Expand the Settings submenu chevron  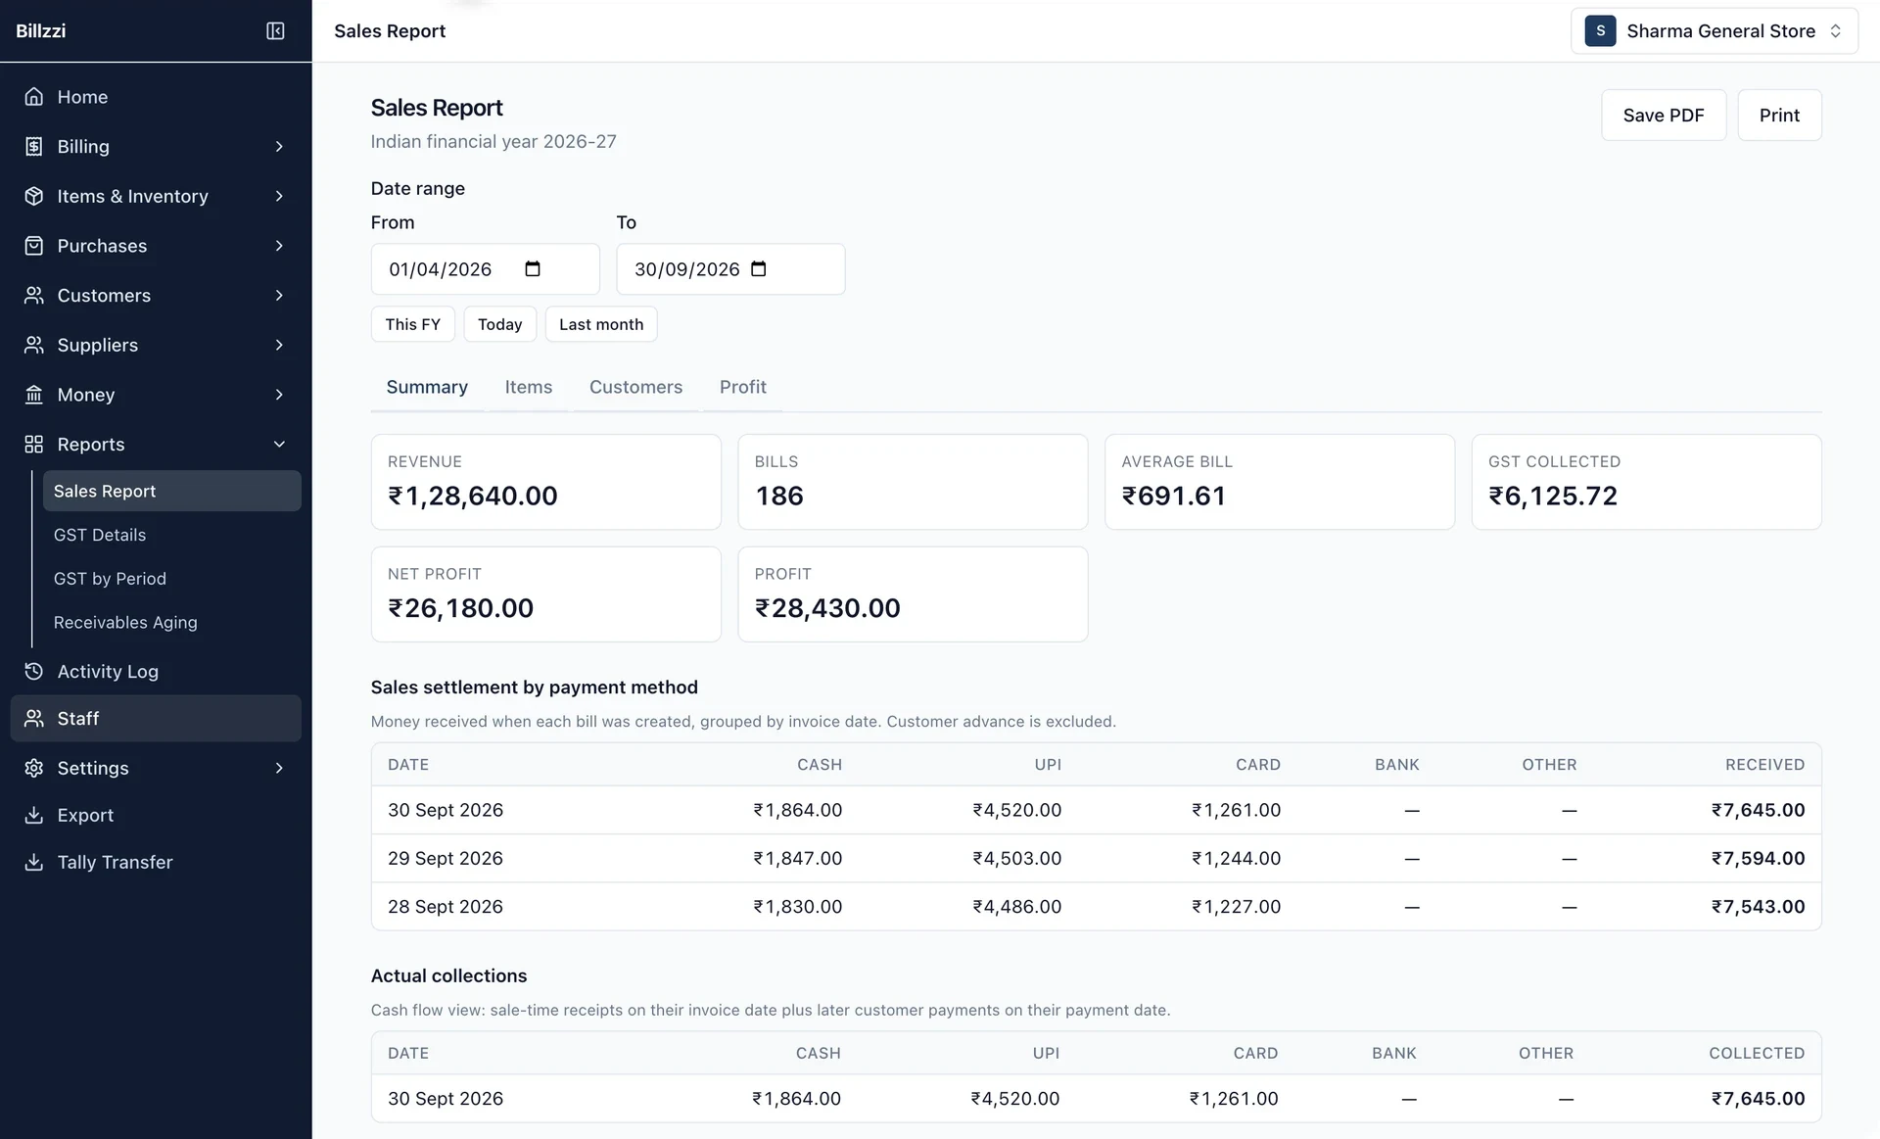pos(279,768)
